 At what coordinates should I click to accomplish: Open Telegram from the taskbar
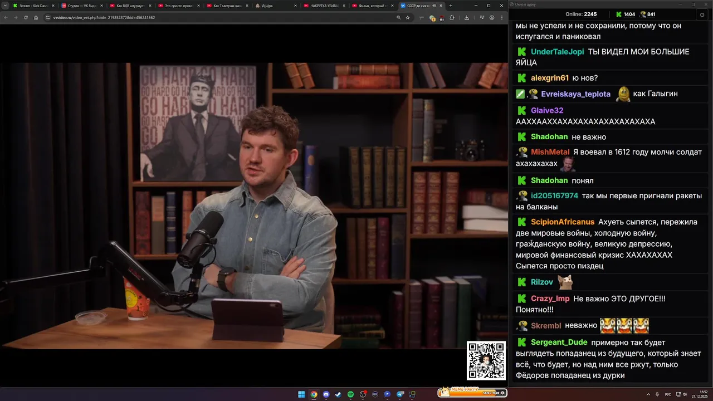(399, 394)
